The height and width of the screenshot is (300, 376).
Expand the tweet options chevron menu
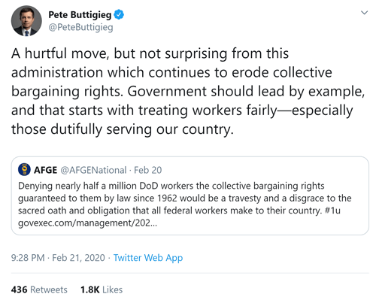(x=364, y=12)
